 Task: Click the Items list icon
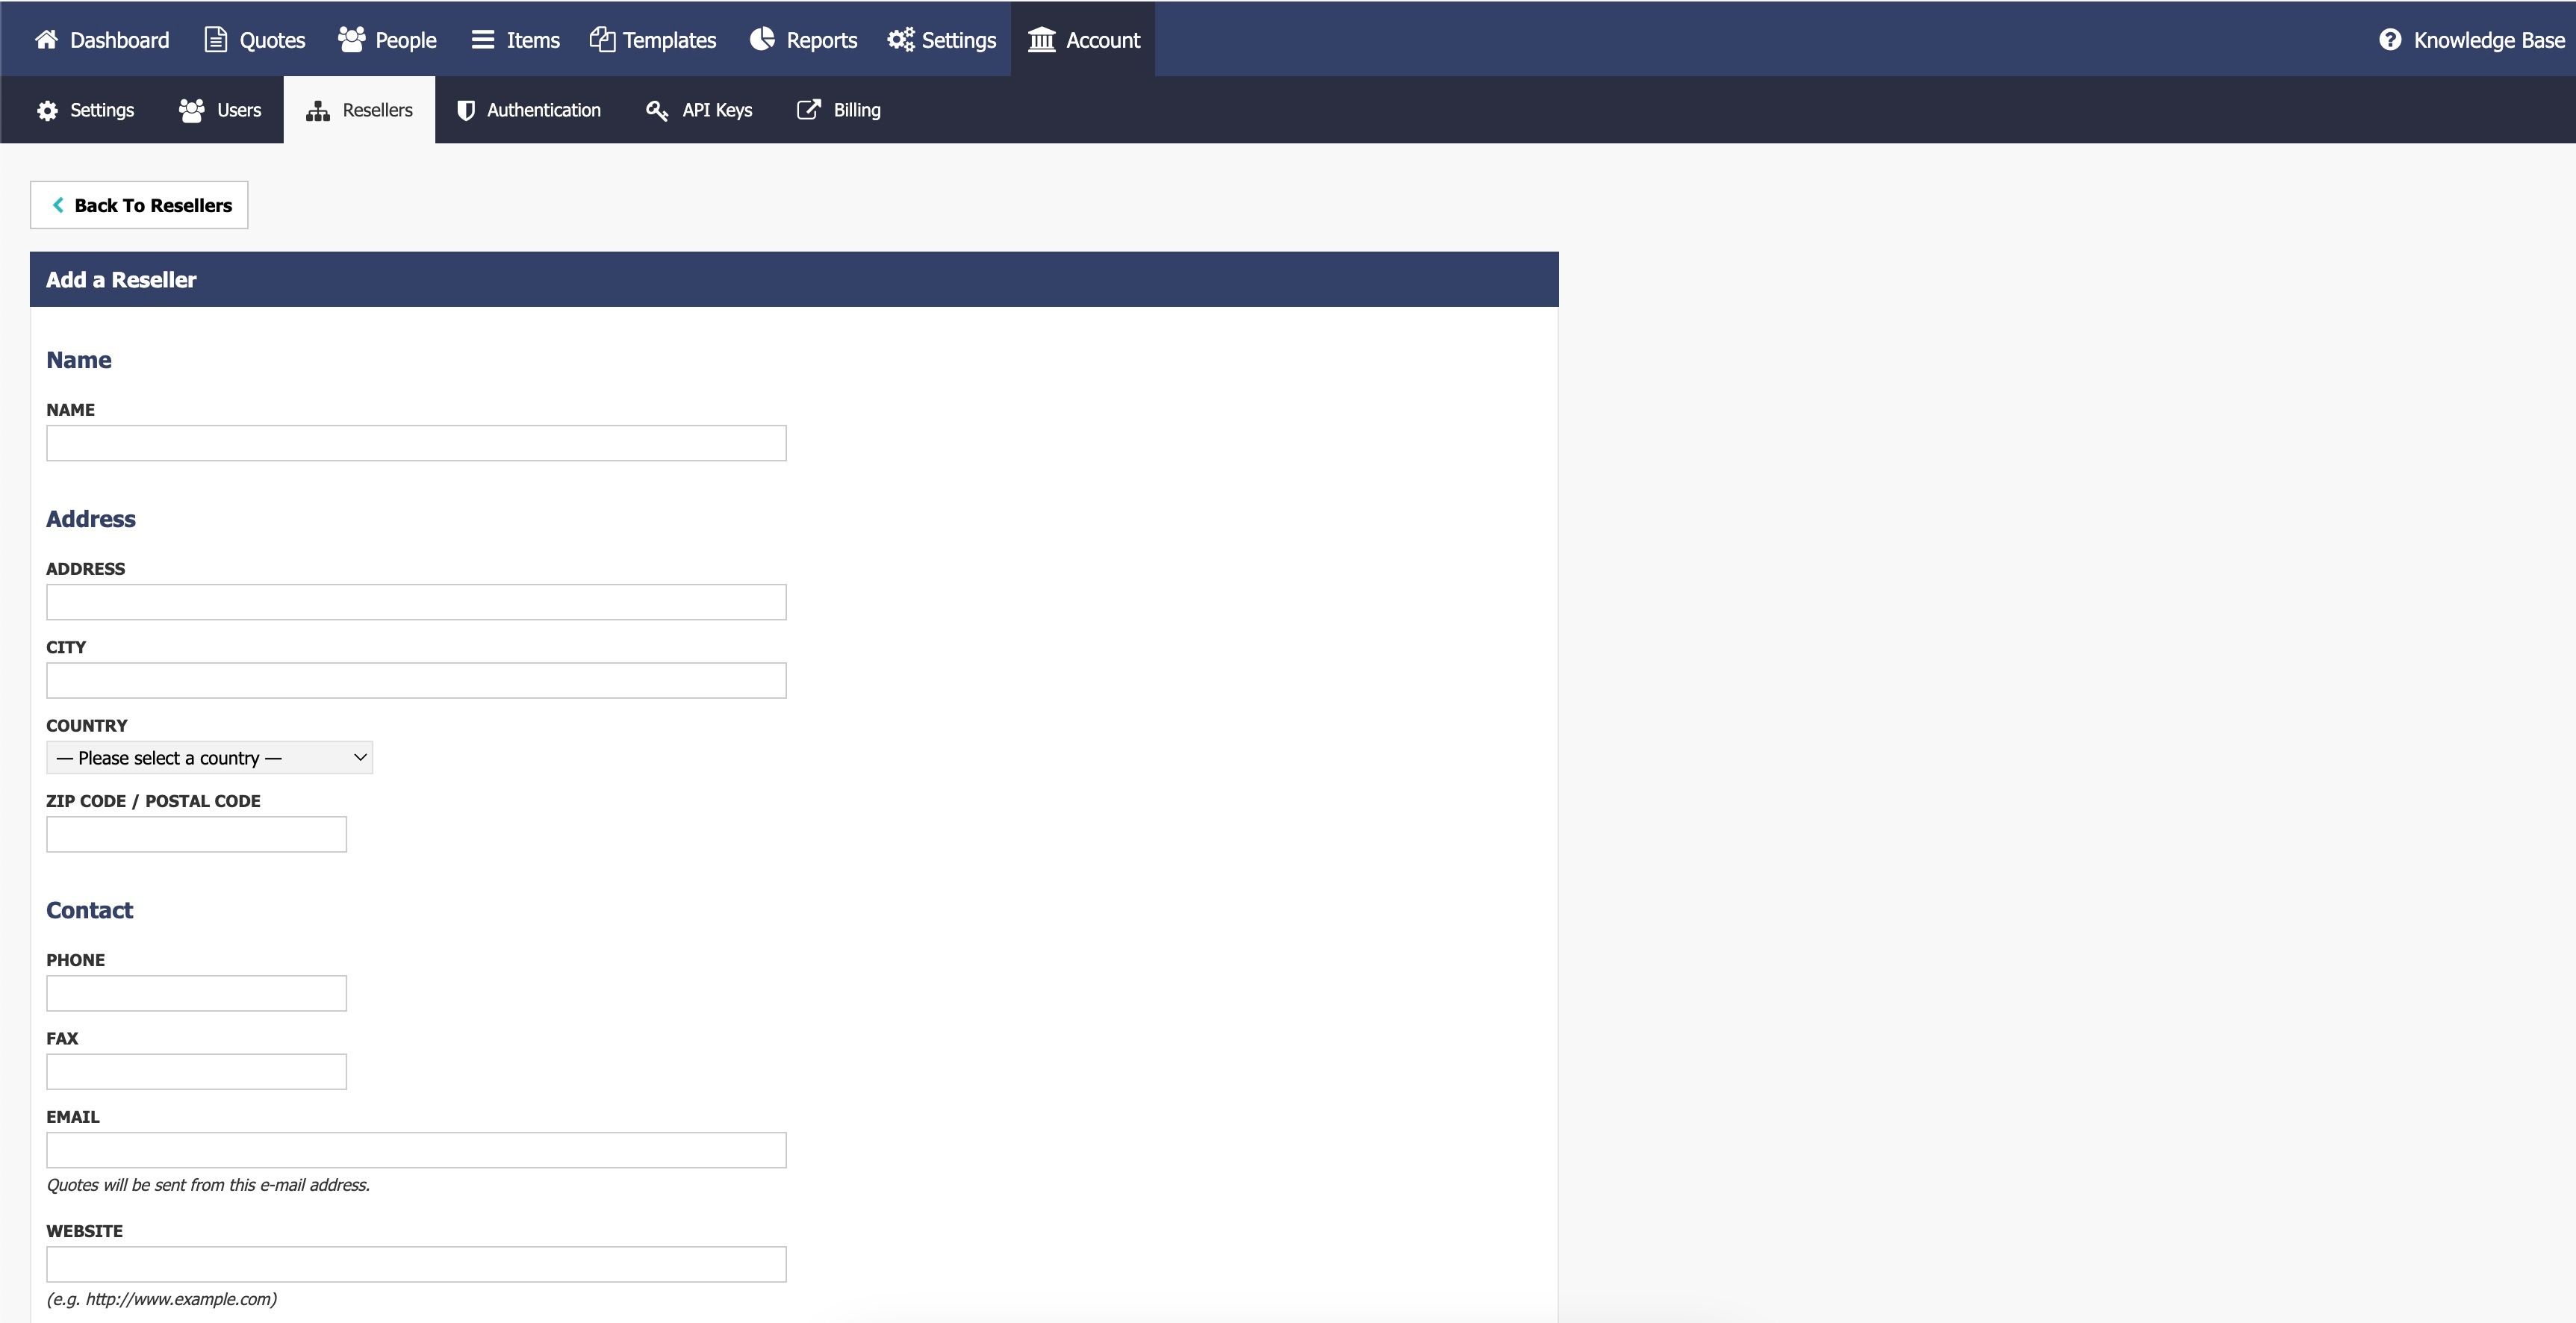point(483,39)
